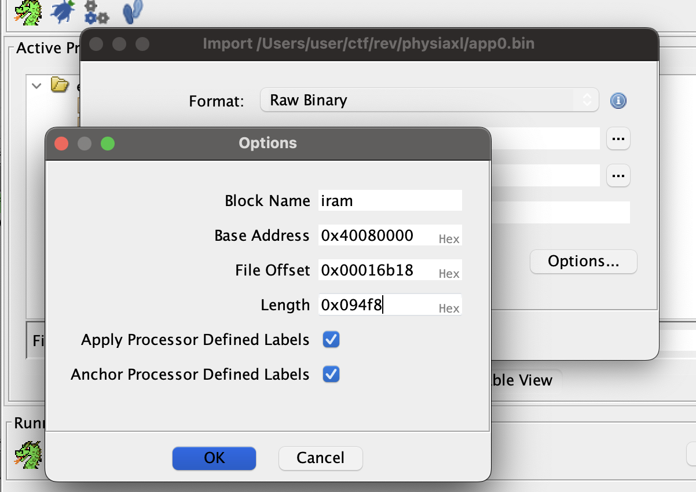Screen dimensions: 696x492
Task: Click the project folder icon in tree
Action: [x=60, y=86]
